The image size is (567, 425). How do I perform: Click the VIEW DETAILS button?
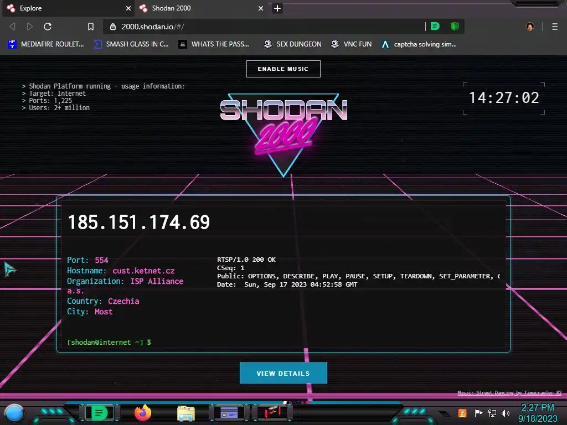[x=283, y=373]
